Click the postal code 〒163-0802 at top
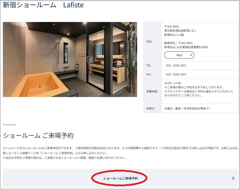 click(x=171, y=27)
